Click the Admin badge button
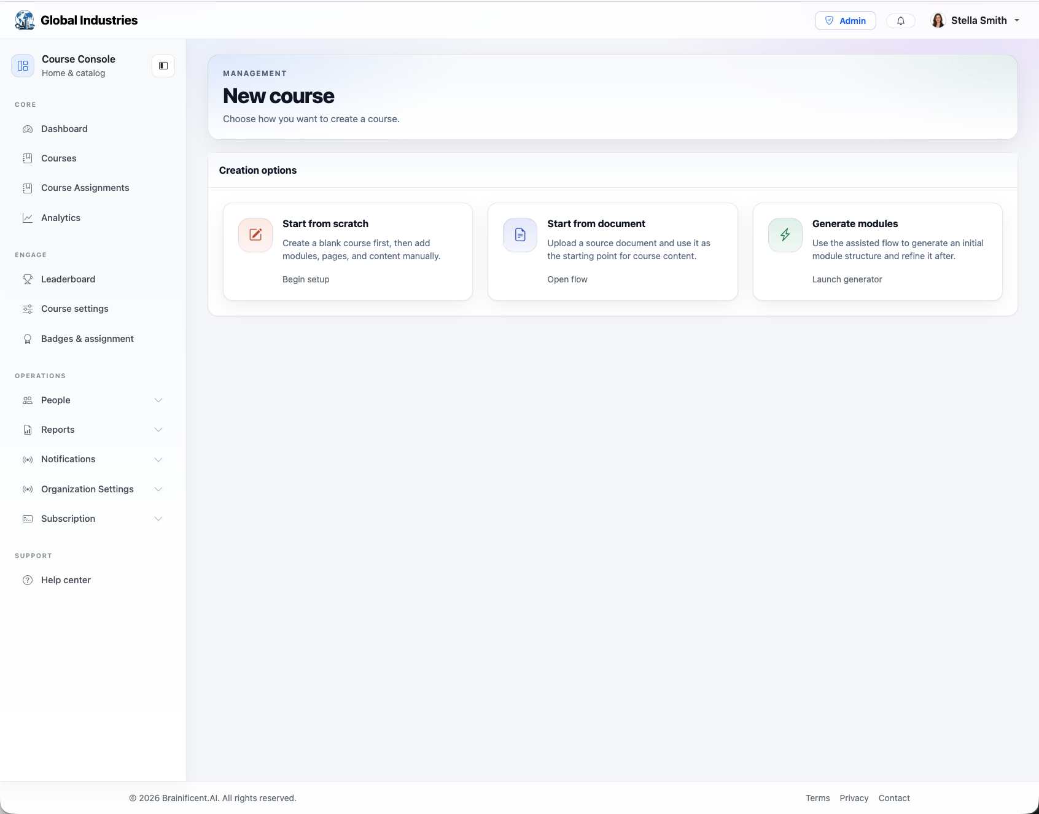This screenshot has width=1039, height=814. (845, 21)
